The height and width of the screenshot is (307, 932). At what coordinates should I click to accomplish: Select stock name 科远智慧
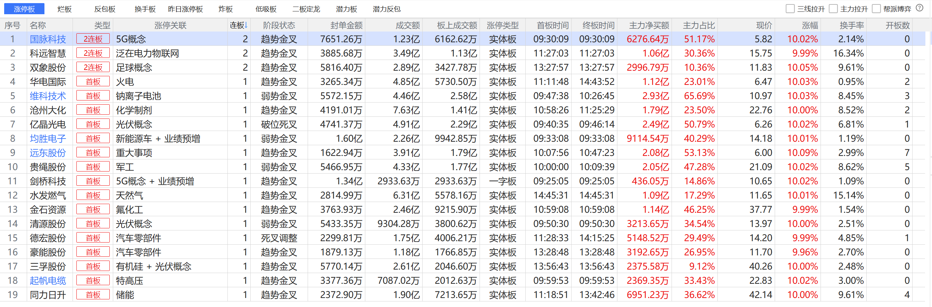coord(48,53)
